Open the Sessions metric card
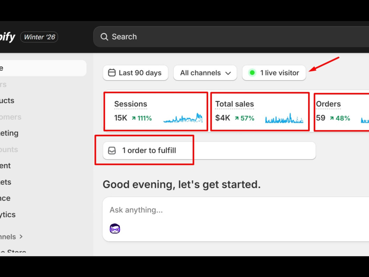The image size is (369, 277). pos(156,112)
